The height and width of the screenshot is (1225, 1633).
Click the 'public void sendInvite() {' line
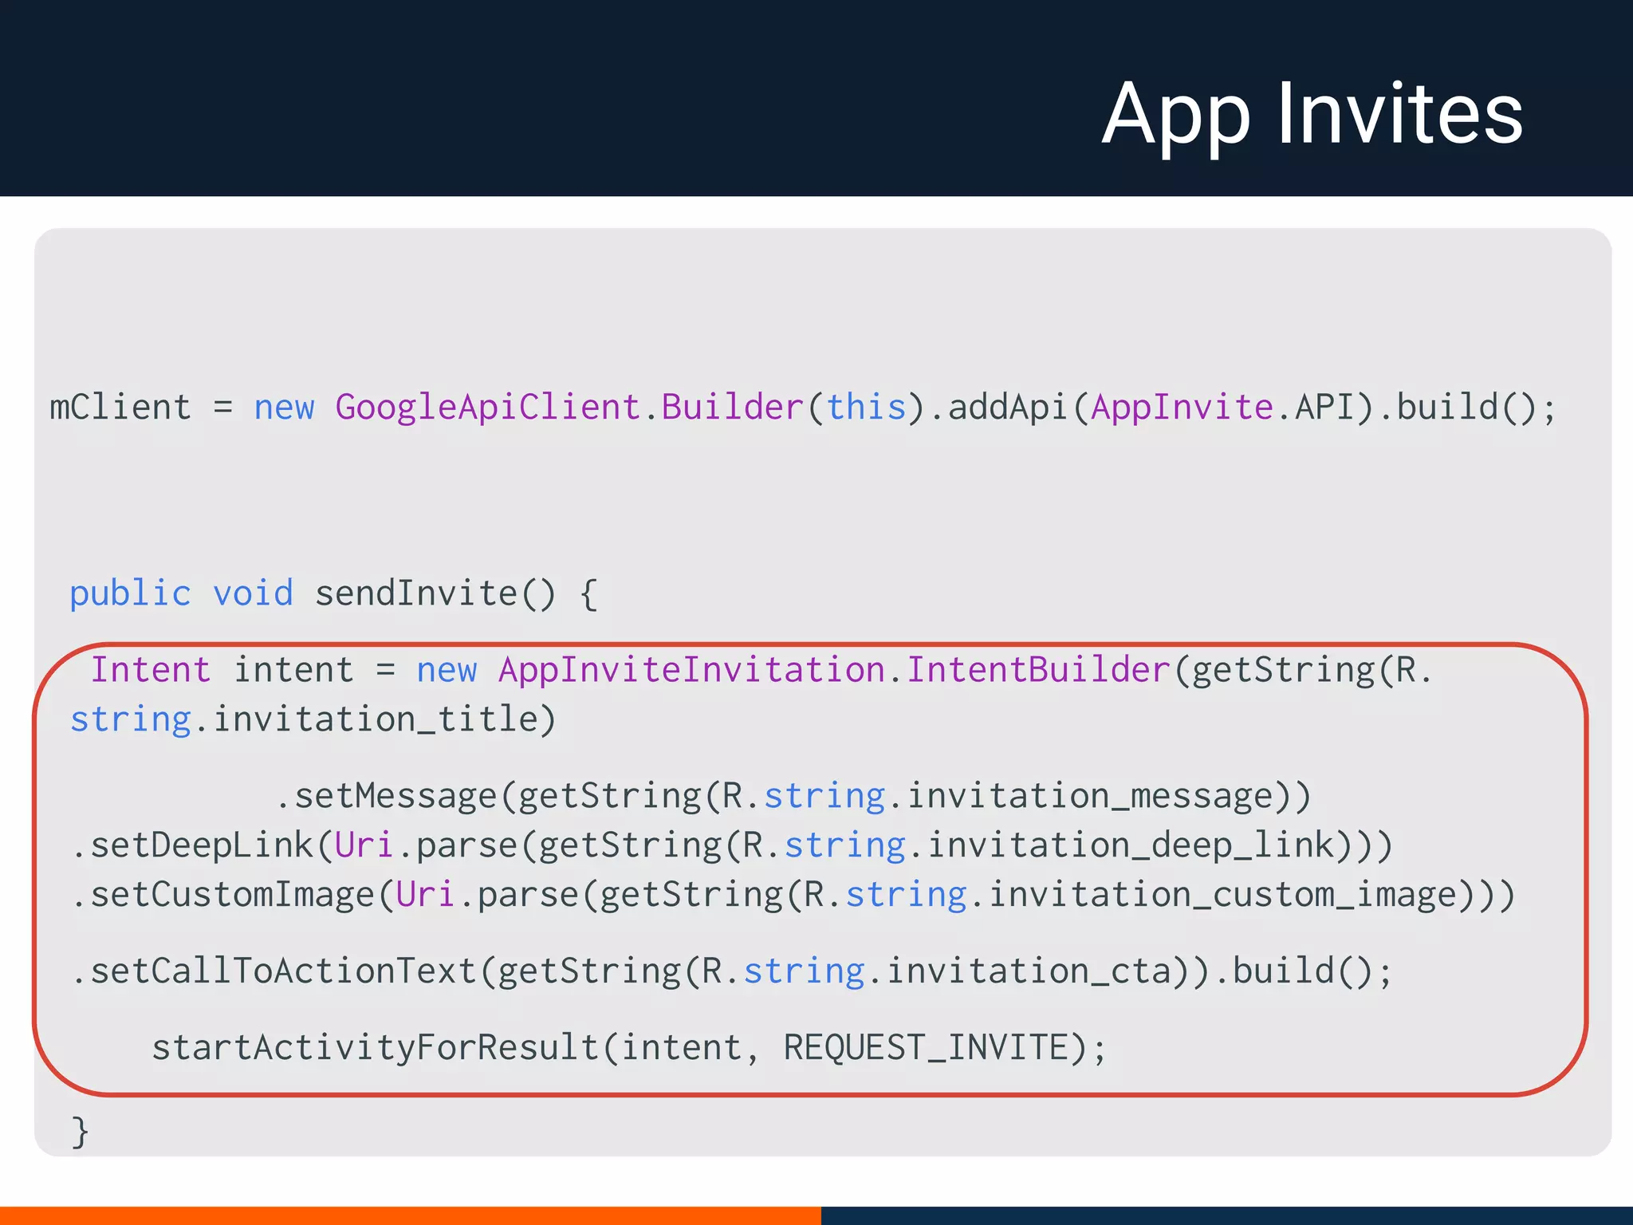pos(333,593)
